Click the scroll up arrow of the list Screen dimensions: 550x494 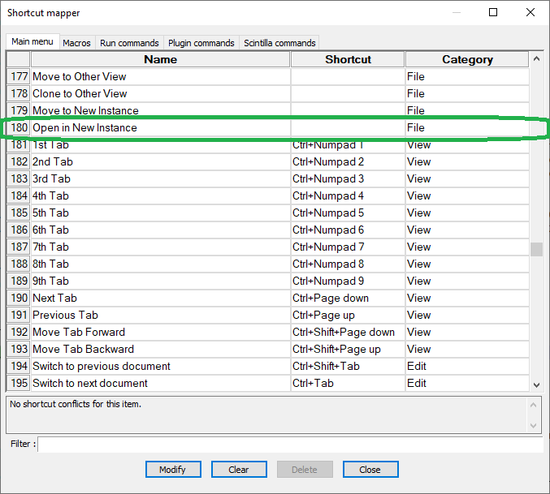tap(536, 59)
